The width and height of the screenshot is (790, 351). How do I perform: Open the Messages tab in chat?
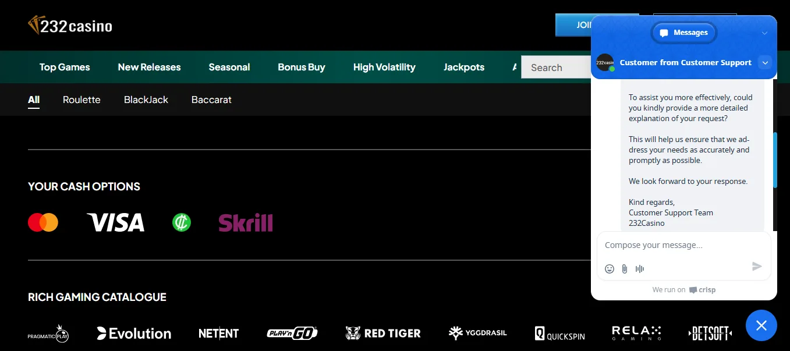pyautogui.click(x=684, y=33)
